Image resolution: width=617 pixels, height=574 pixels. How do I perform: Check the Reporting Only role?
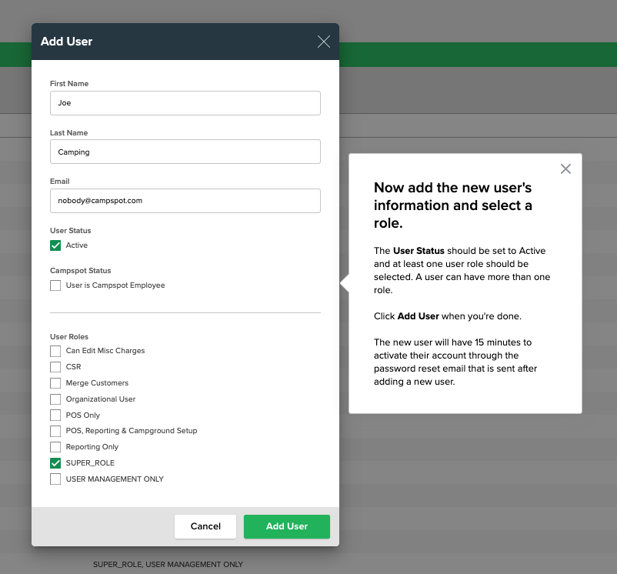[55, 446]
